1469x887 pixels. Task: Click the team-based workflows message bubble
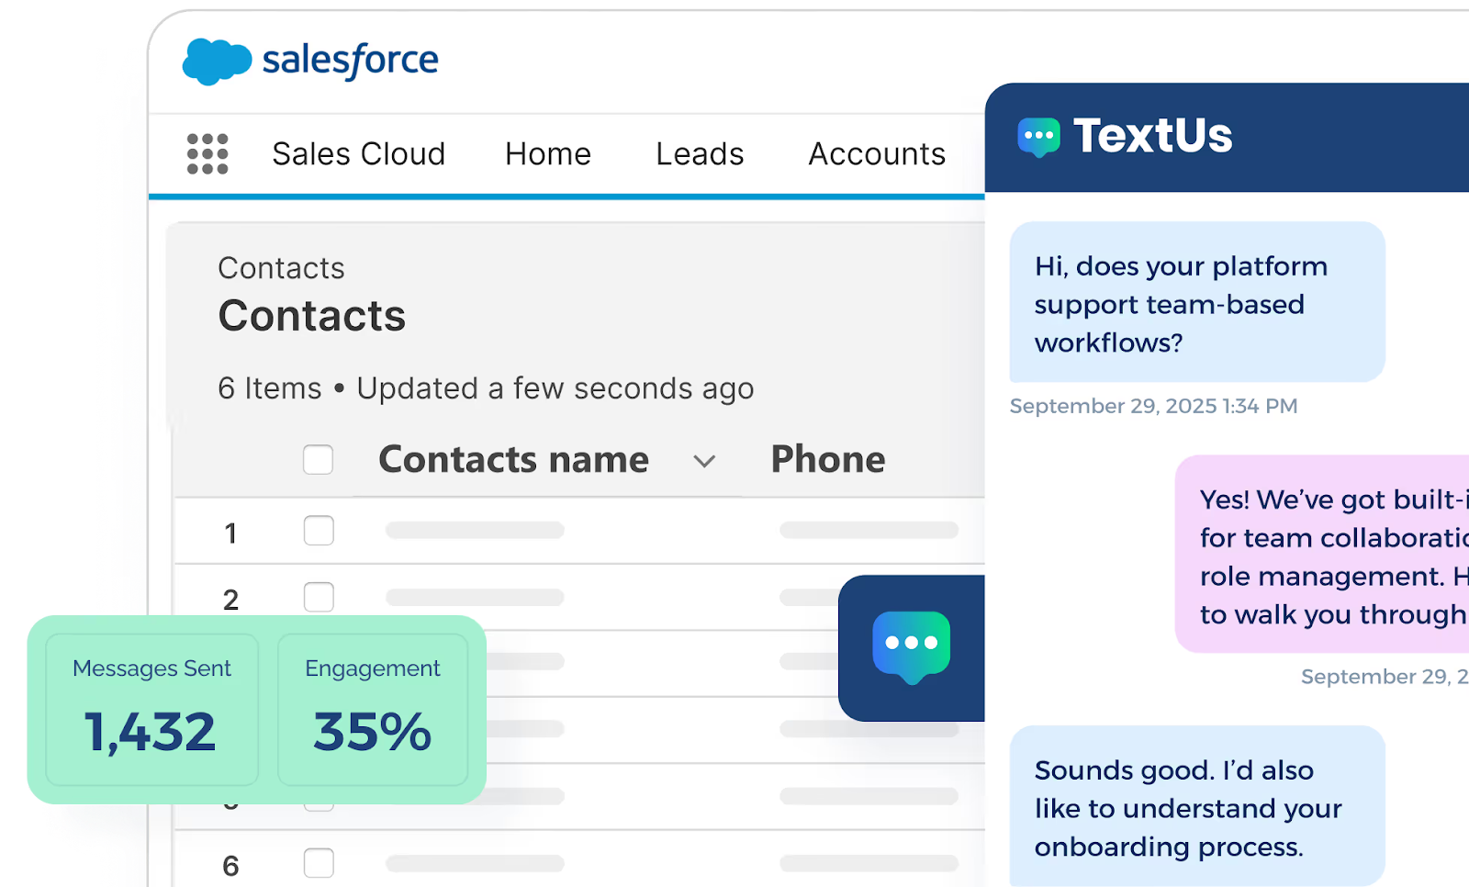(1194, 303)
